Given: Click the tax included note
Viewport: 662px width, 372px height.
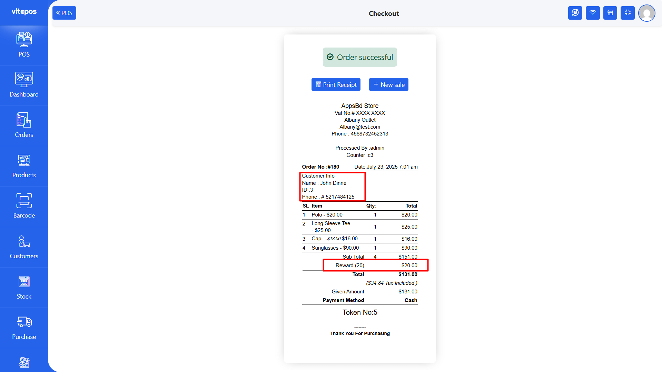Looking at the screenshot, I should 392,283.
